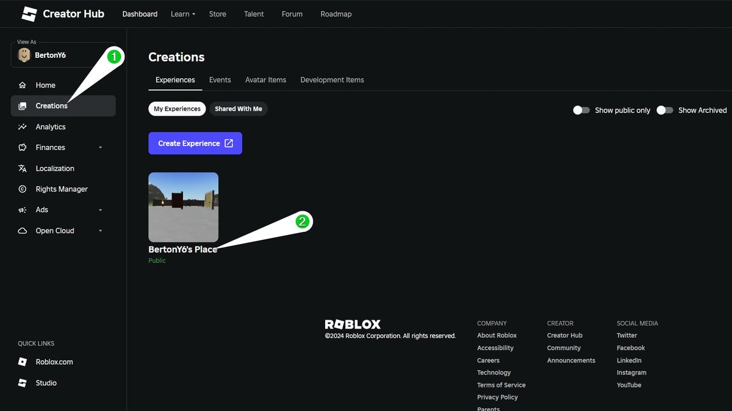Expand the Ads sidebar section

(x=102, y=209)
